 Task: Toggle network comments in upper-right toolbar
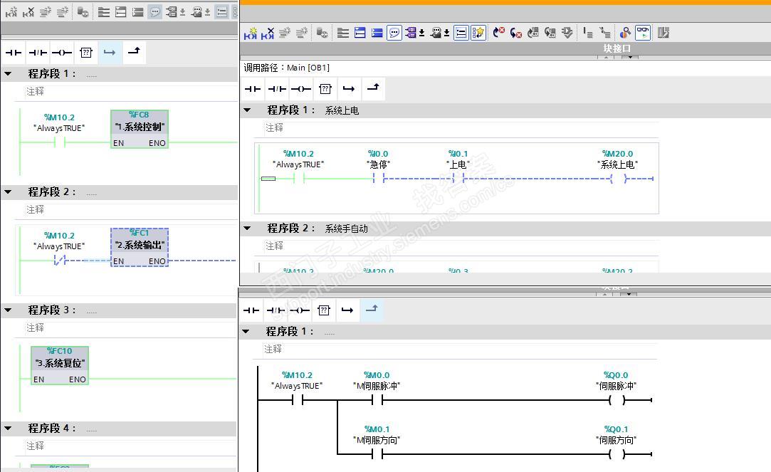(x=461, y=33)
